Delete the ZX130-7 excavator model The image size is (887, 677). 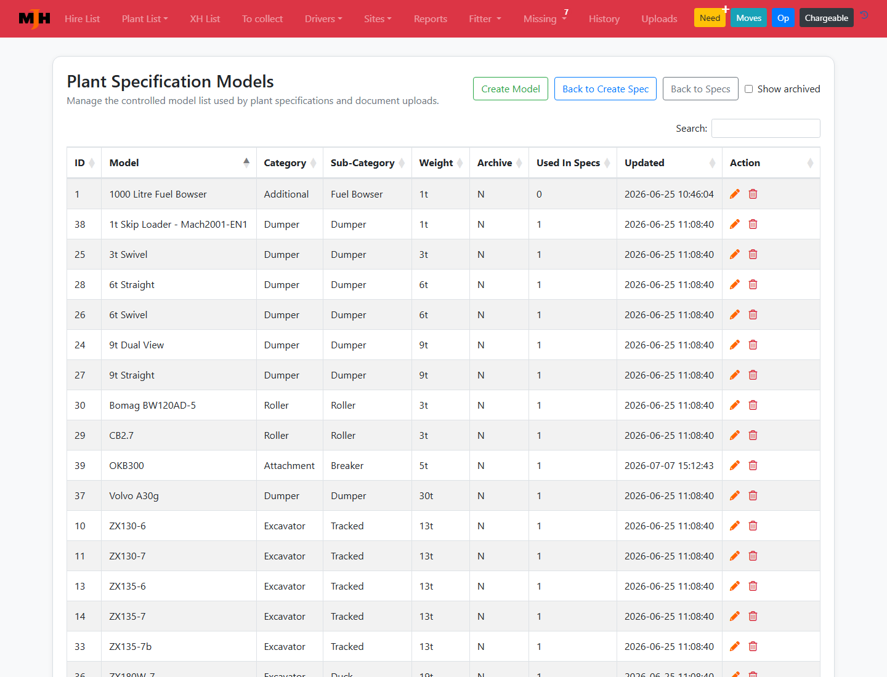(x=753, y=556)
